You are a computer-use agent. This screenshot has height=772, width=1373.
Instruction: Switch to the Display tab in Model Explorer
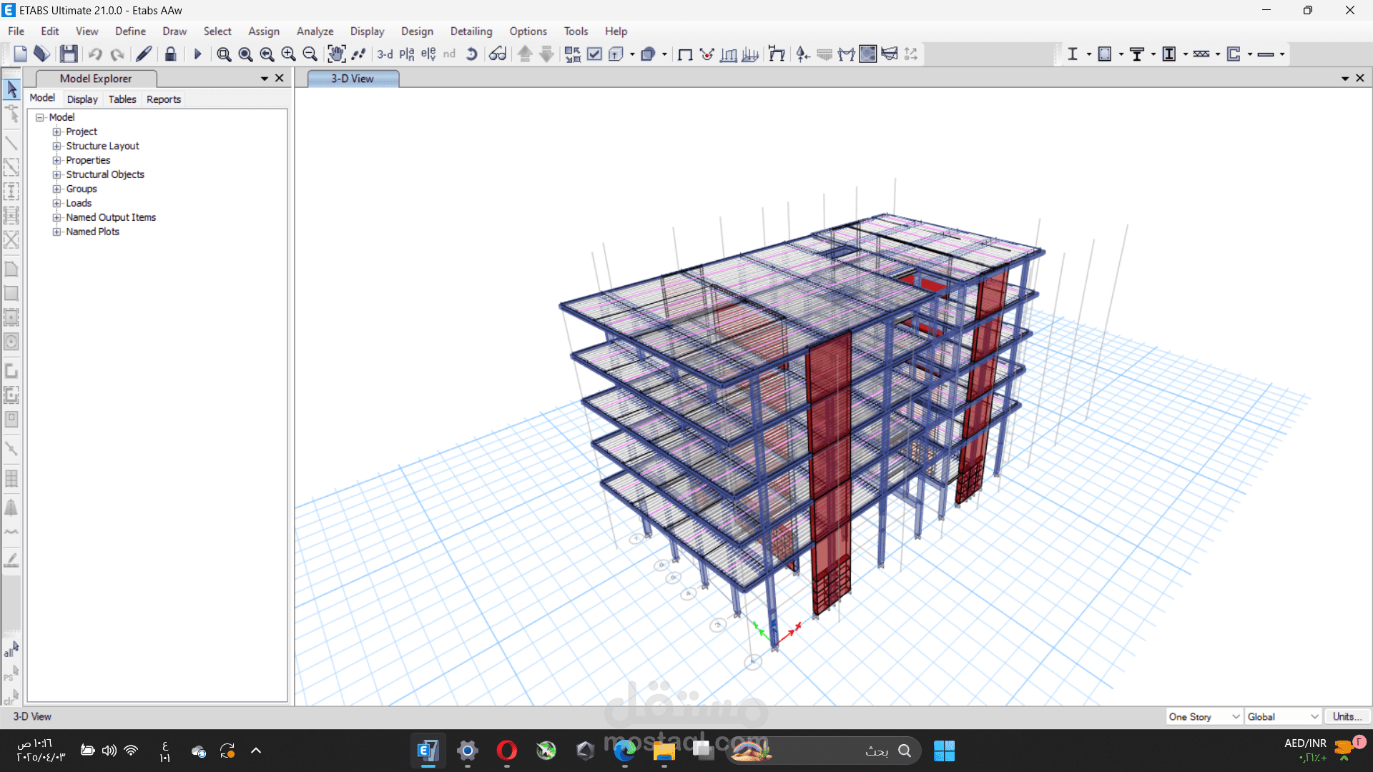pos(82,99)
